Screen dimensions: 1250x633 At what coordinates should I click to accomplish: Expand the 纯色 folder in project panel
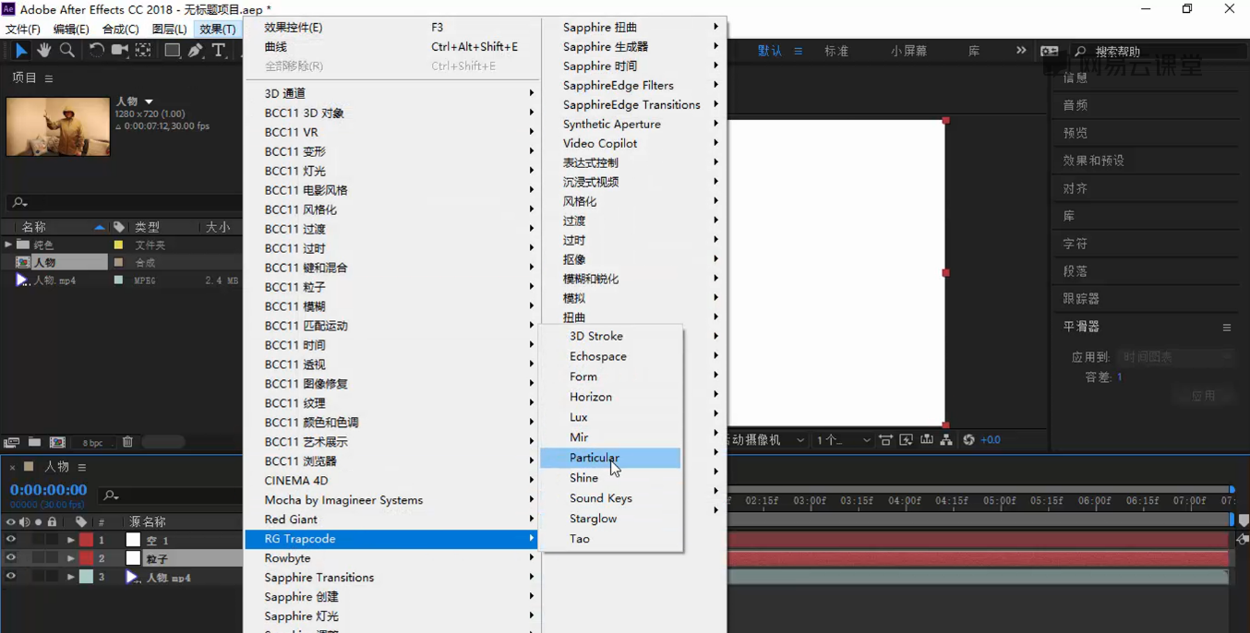(8, 245)
